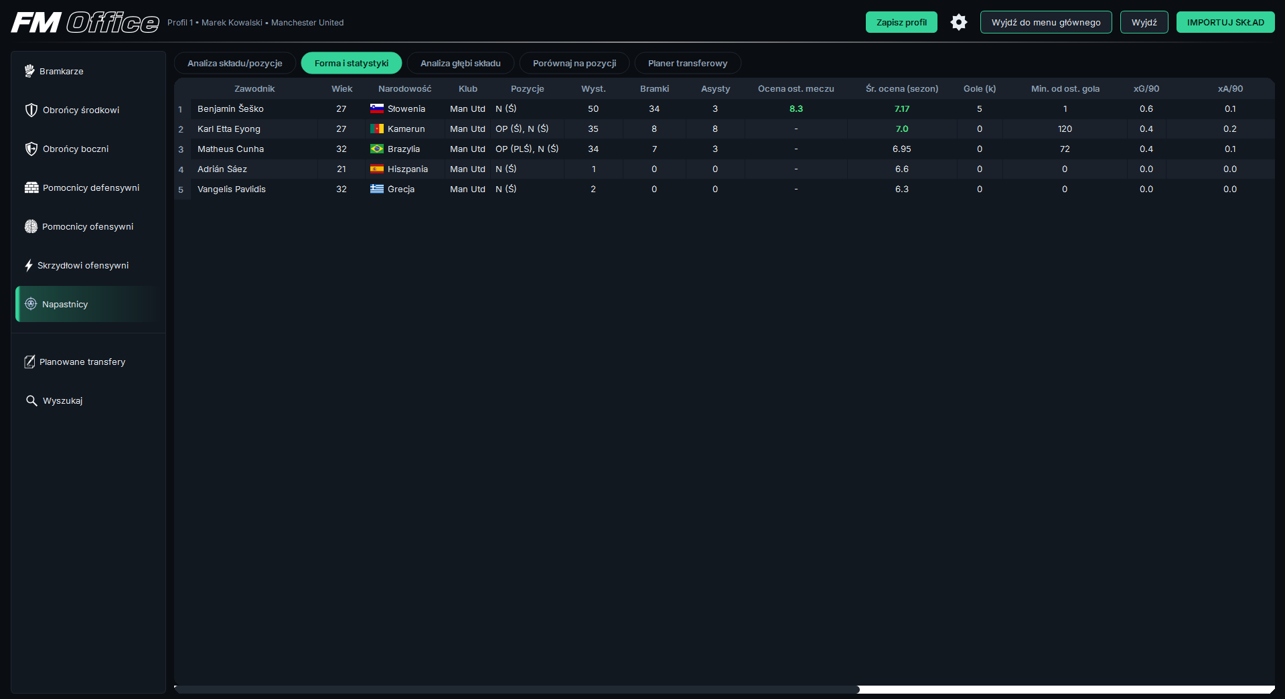Open the Wyszukaj search page
The width and height of the screenshot is (1285, 699).
[88, 400]
